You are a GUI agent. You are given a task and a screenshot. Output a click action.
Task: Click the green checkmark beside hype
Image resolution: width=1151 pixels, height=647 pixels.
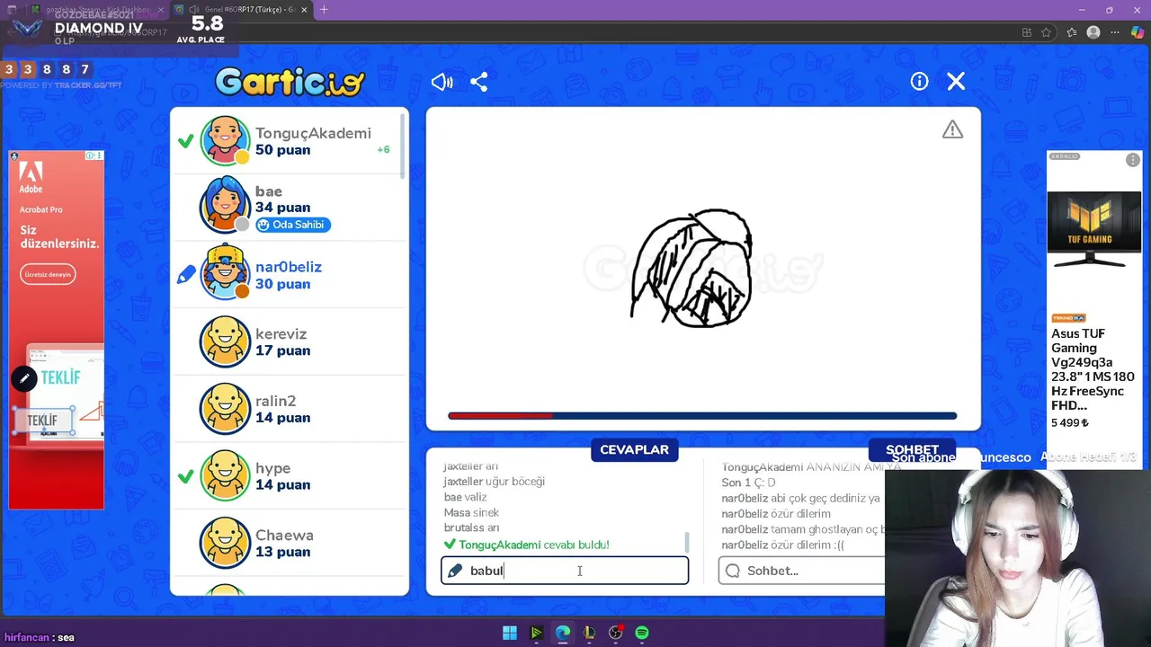(x=185, y=476)
